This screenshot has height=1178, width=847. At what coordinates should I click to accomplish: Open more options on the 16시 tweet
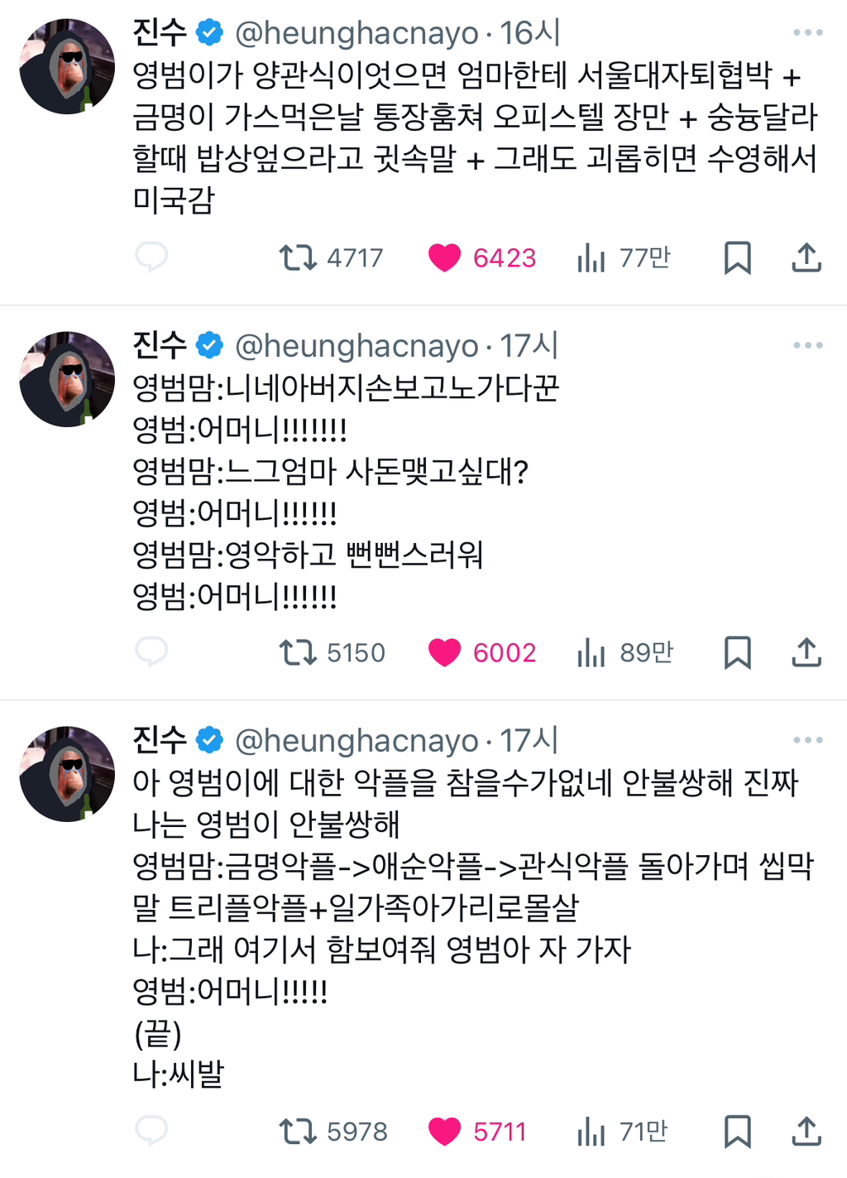pos(807,33)
